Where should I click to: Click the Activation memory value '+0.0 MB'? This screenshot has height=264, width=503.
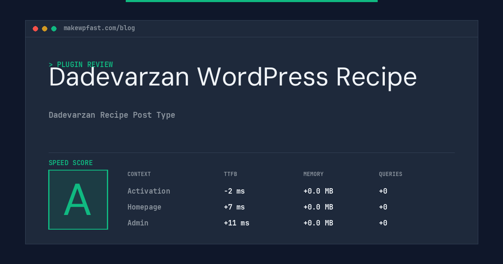(x=318, y=191)
